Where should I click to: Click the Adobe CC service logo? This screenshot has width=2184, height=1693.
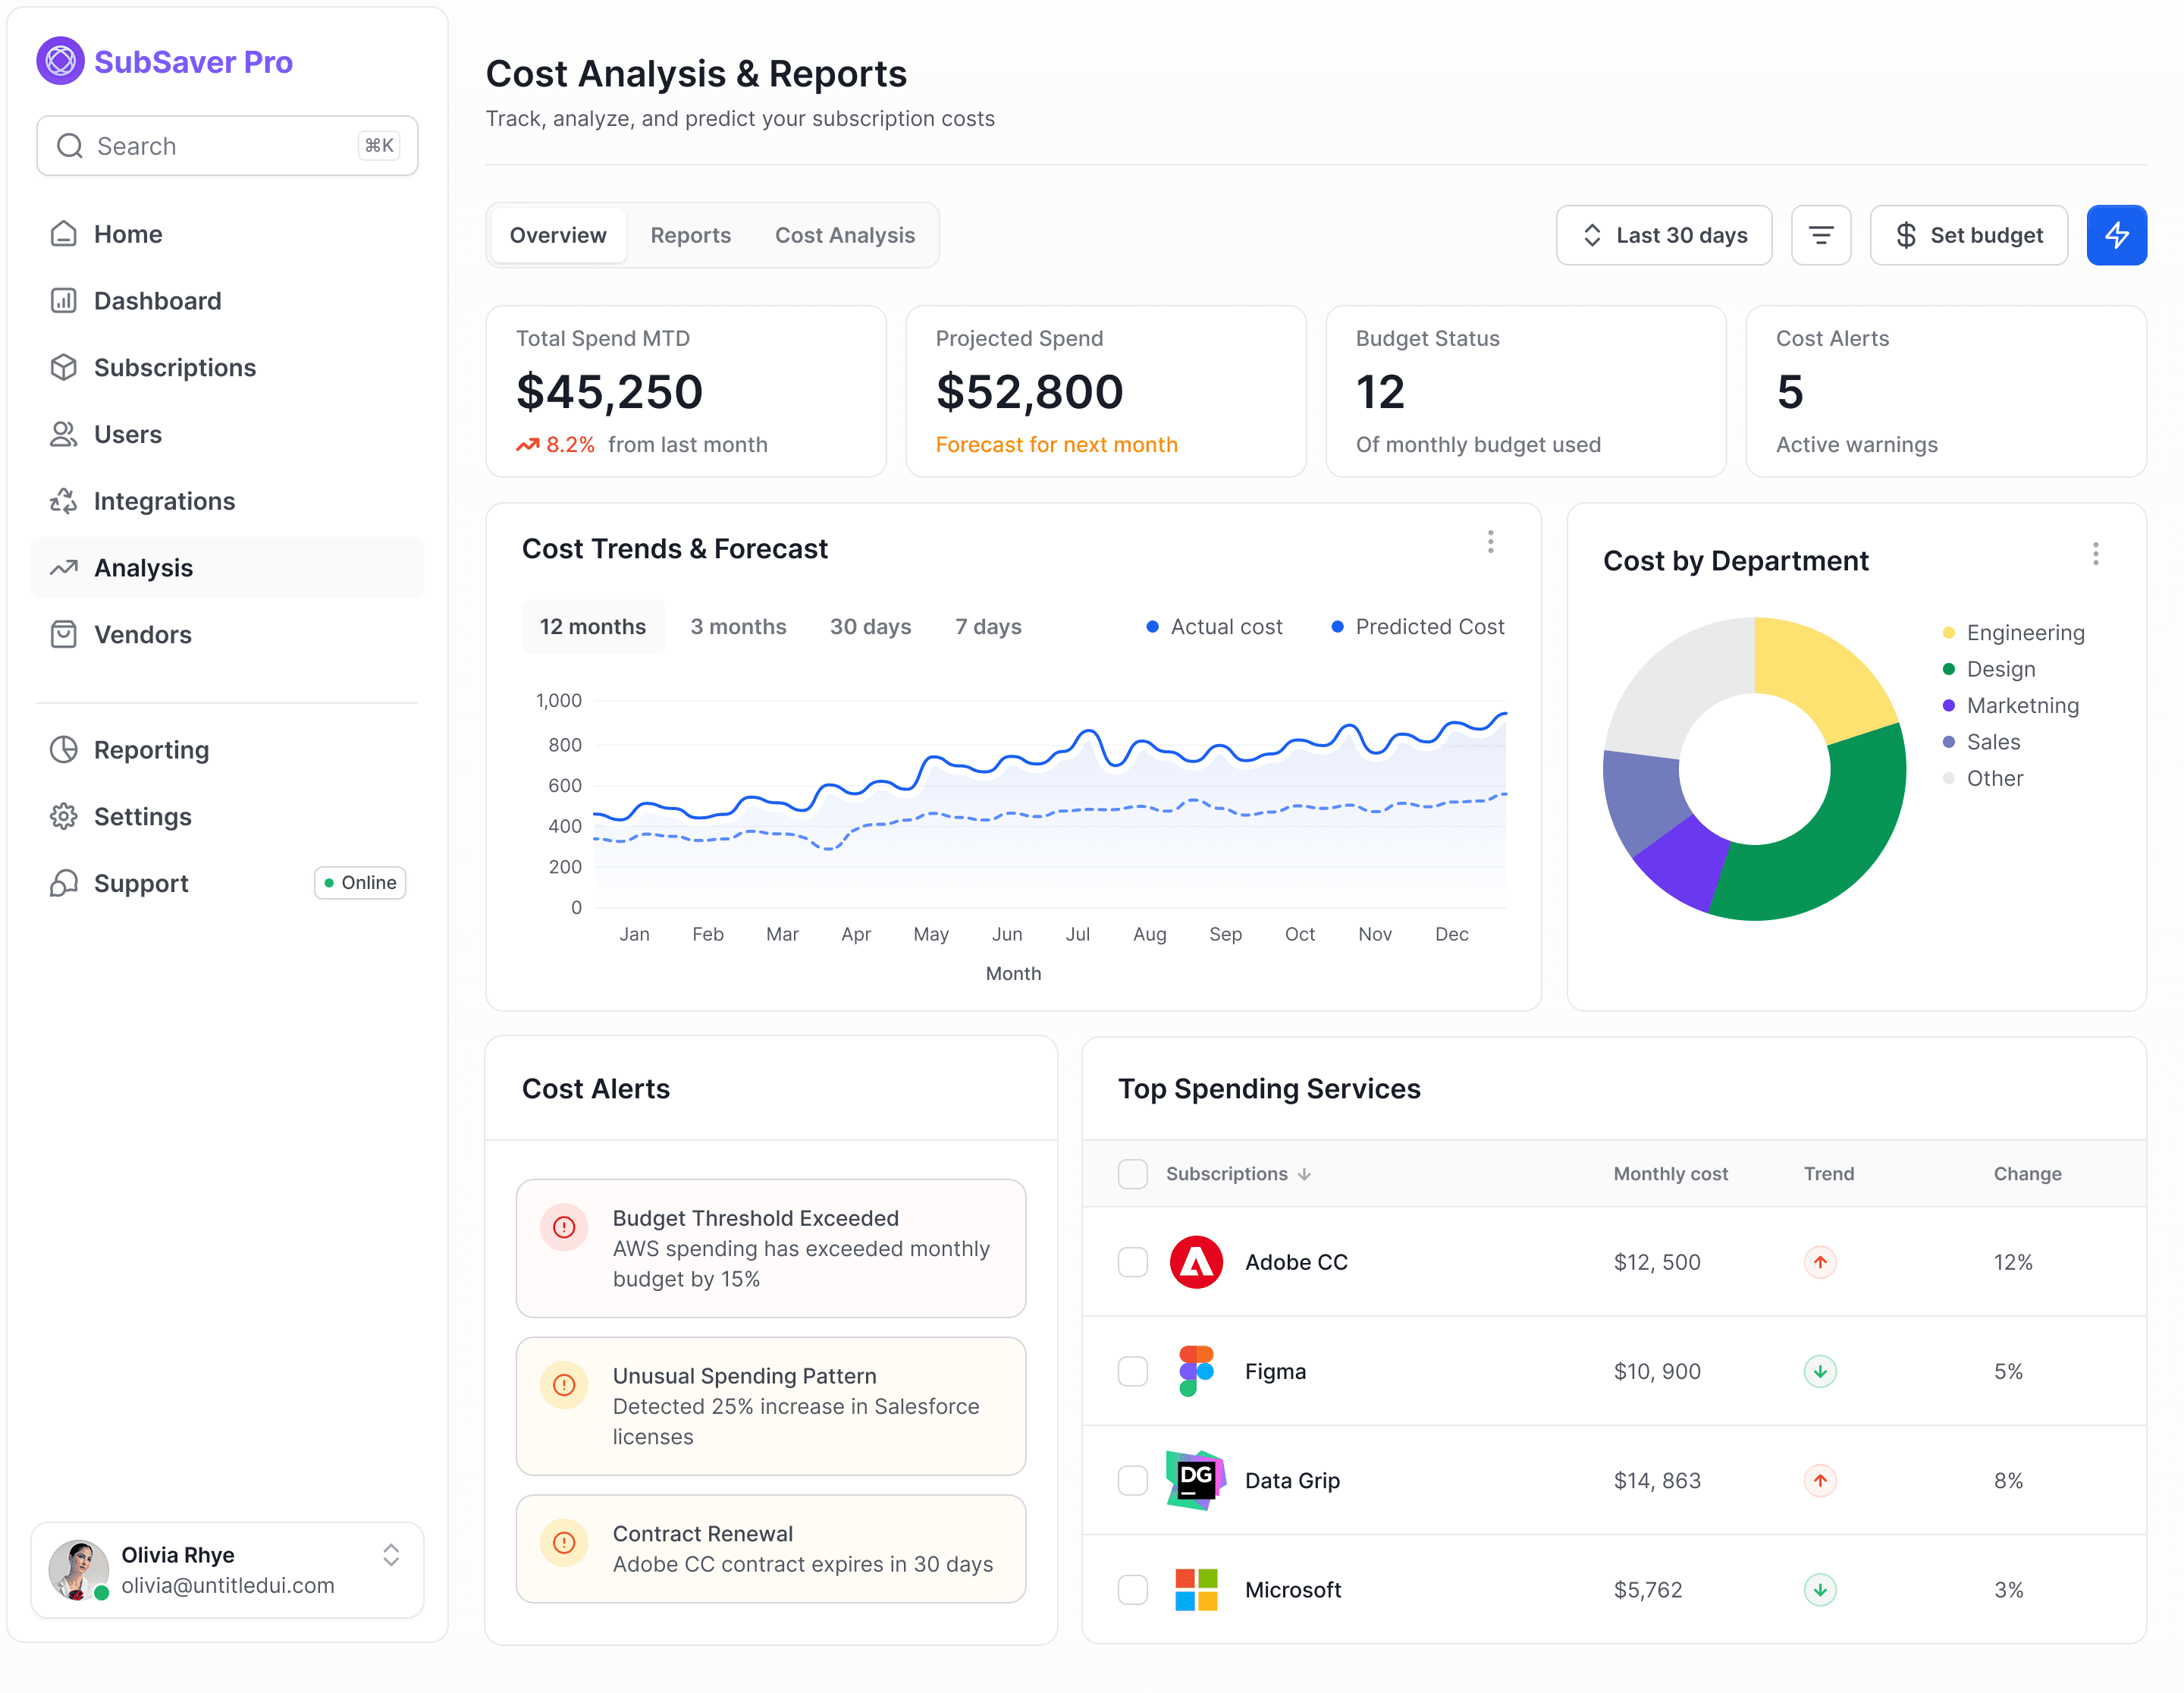pyautogui.click(x=1196, y=1262)
